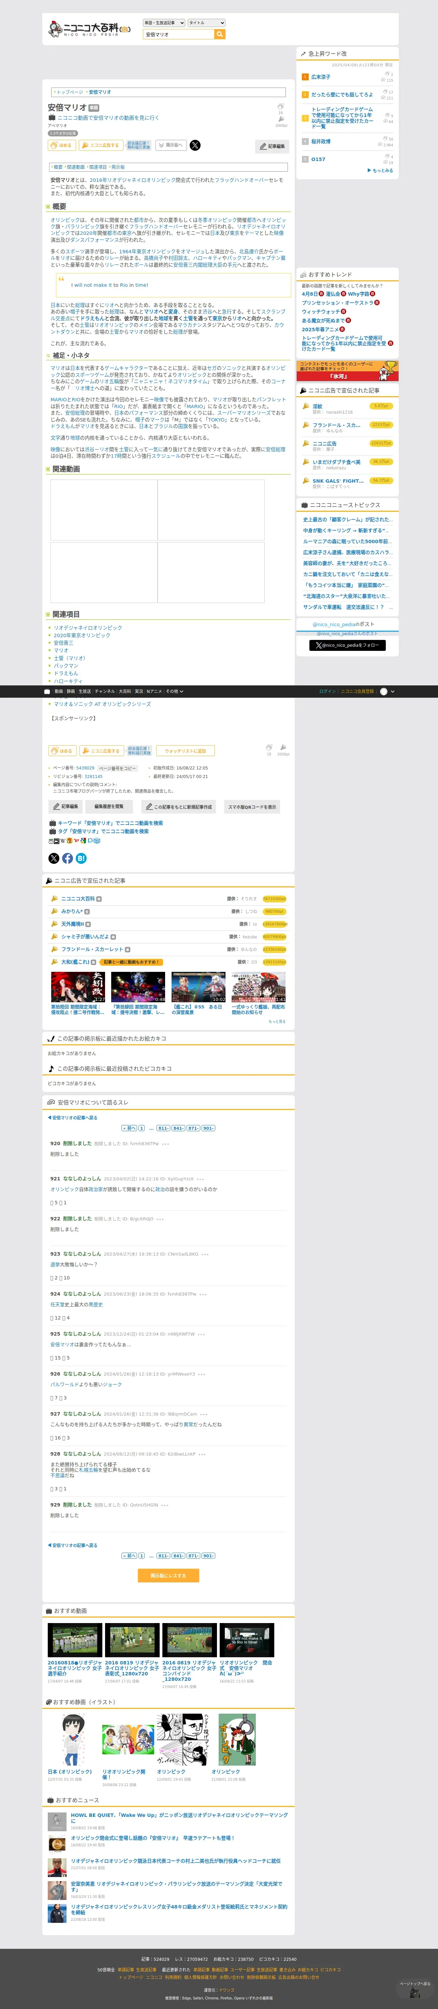Click the Facebook share icon
Viewport: 438px width, 2009px height.
tap(68, 858)
